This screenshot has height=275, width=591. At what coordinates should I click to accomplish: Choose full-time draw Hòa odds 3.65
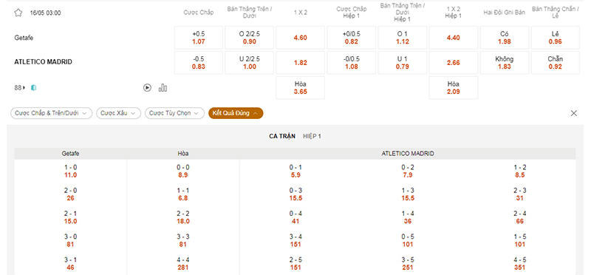click(301, 88)
